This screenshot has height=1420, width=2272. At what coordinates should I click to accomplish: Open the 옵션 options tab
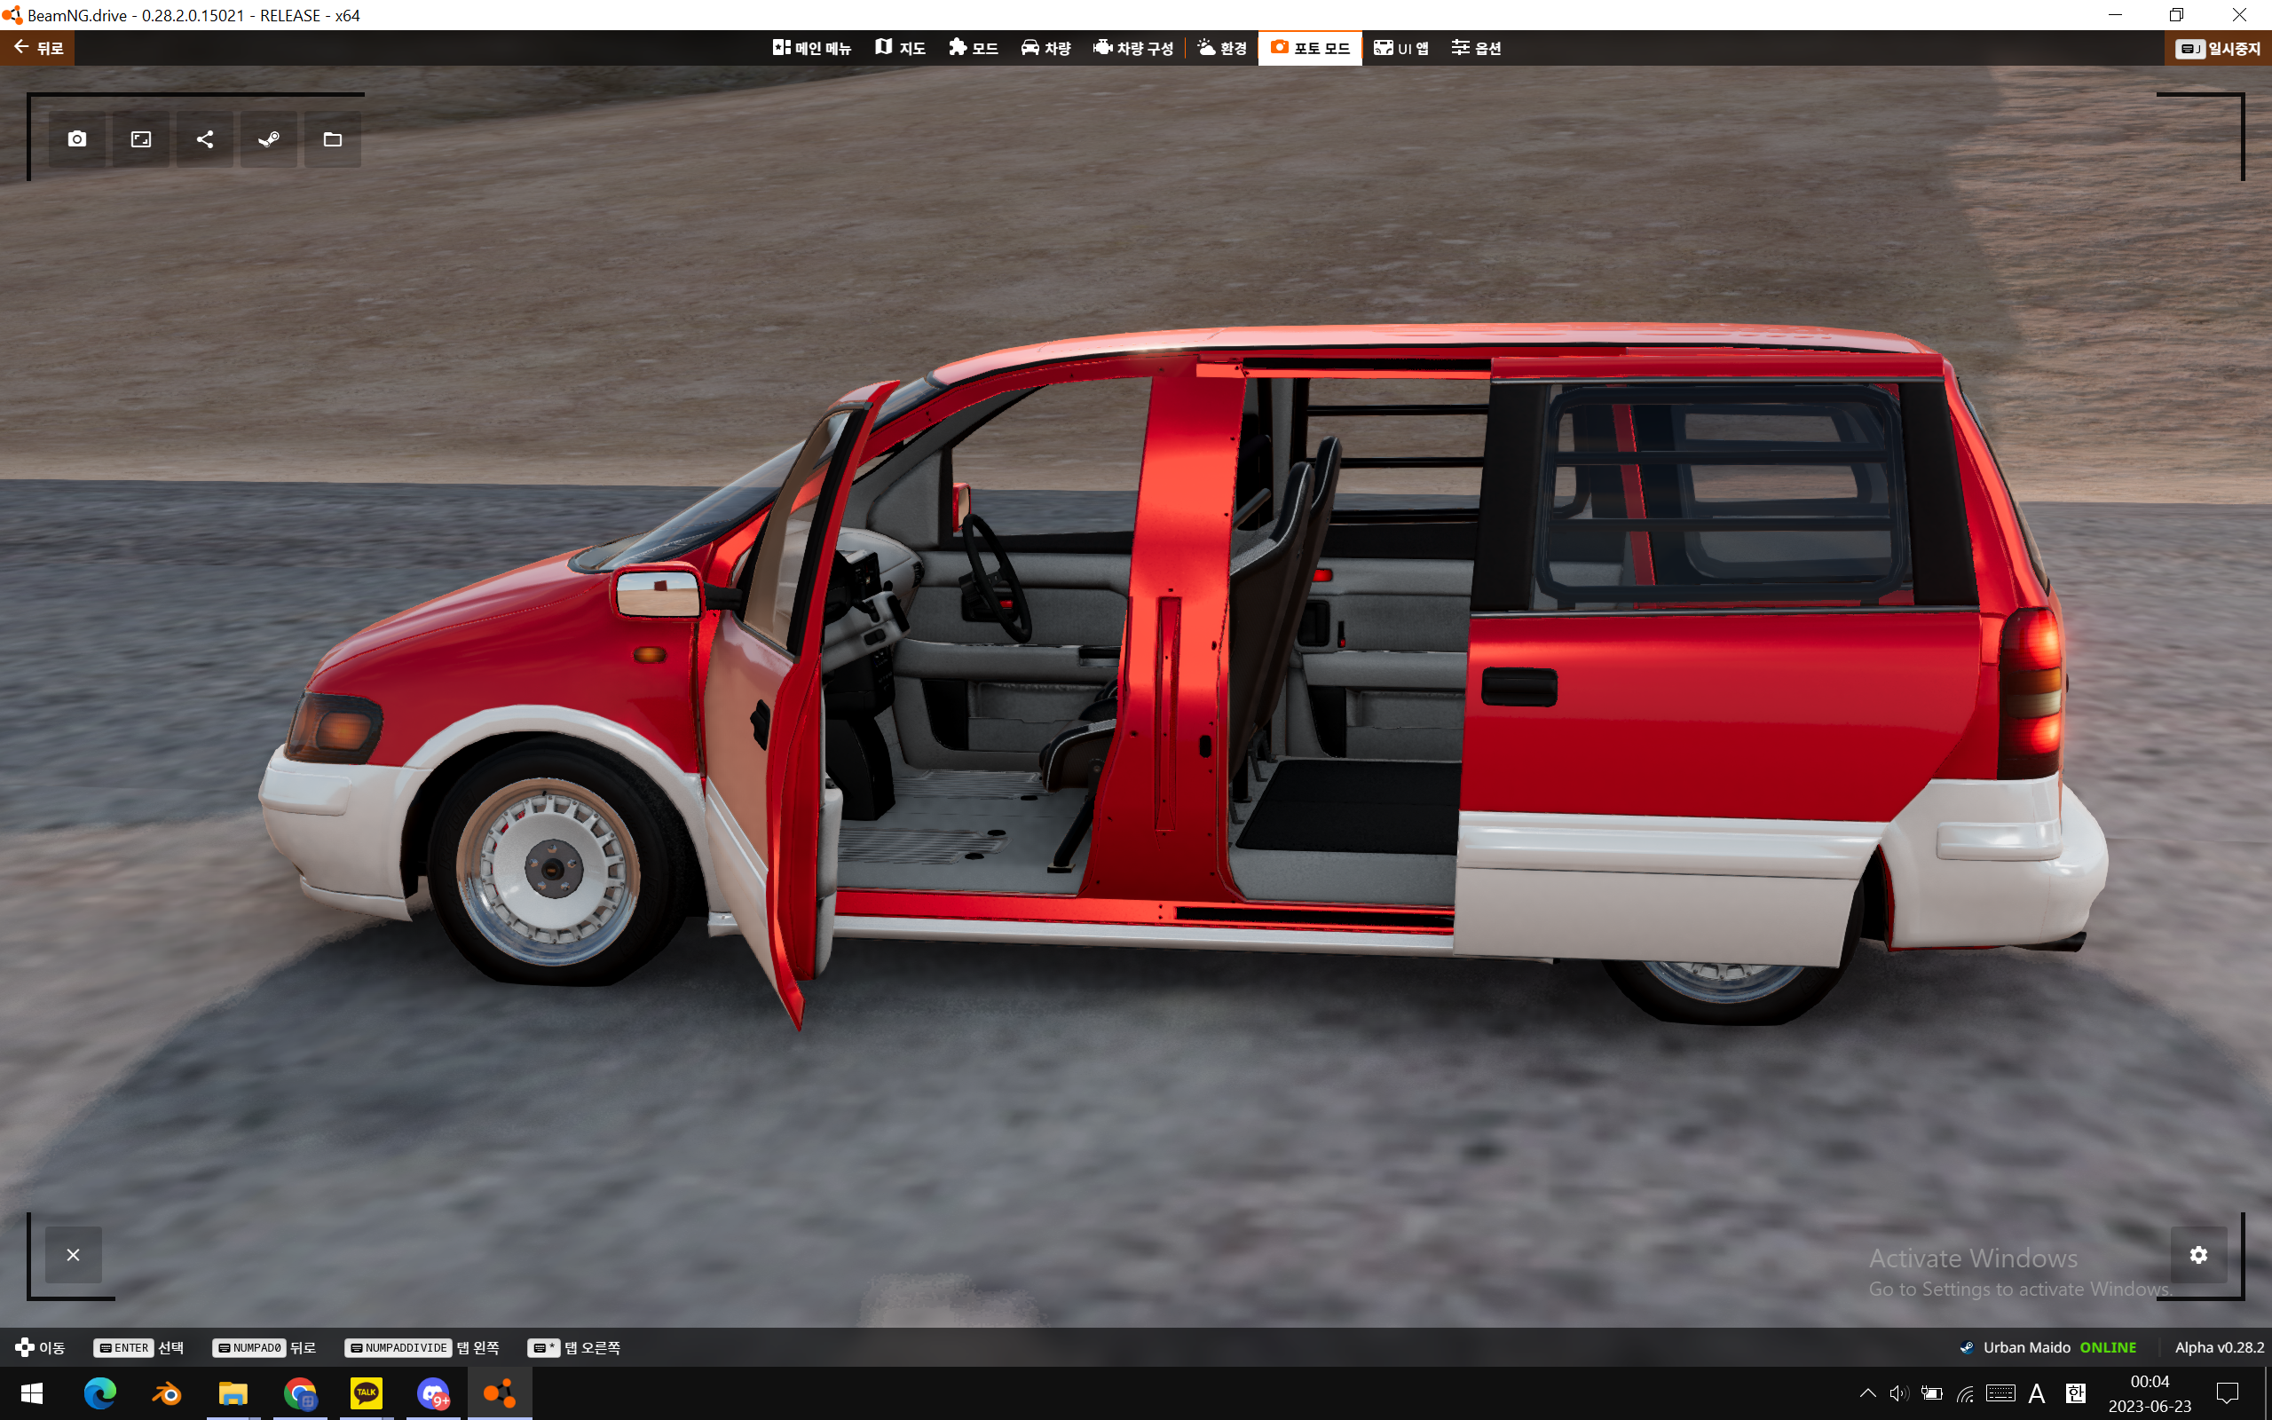(1476, 48)
